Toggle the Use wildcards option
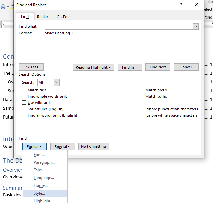 click(x=24, y=103)
